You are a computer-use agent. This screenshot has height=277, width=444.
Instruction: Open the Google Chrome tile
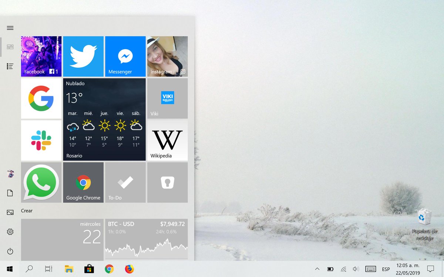coord(83,182)
